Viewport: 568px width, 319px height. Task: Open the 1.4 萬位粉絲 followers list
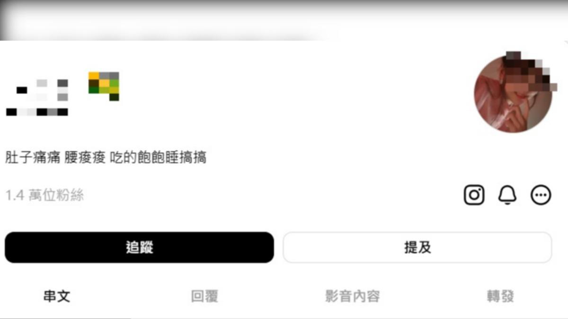pos(44,195)
